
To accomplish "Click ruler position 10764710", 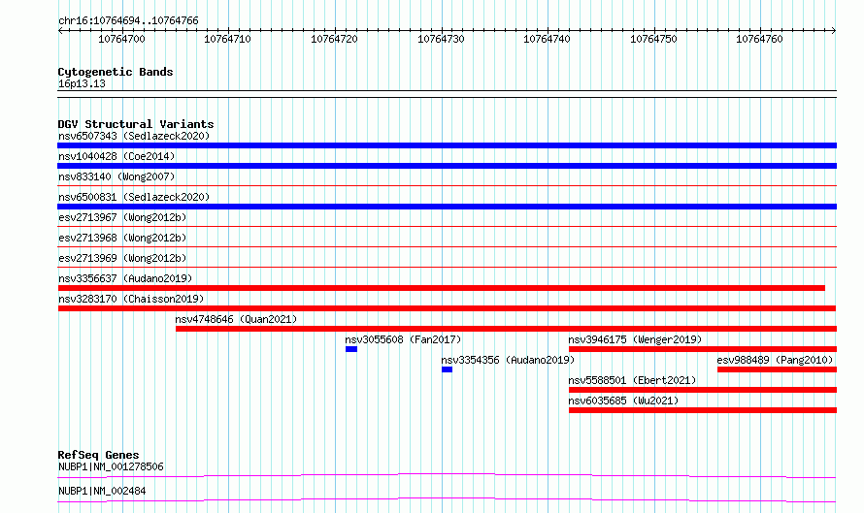I will [x=227, y=39].
